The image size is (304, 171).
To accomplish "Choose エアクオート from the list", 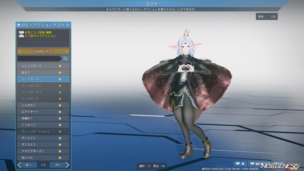I will tap(43, 112).
